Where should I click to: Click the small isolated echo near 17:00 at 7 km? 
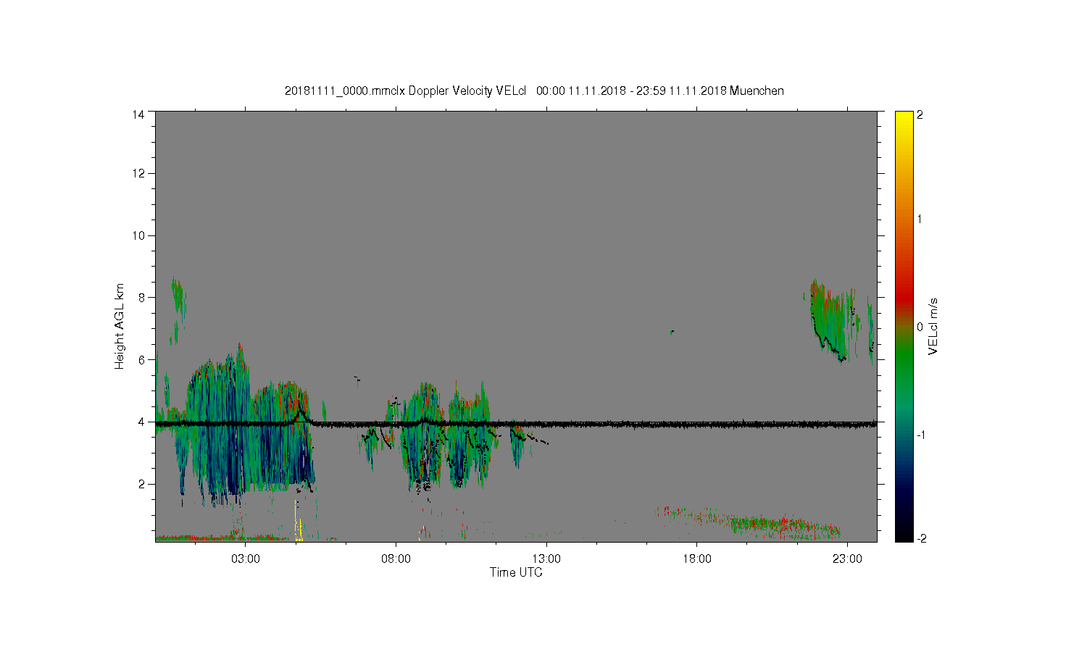point(672,332)
